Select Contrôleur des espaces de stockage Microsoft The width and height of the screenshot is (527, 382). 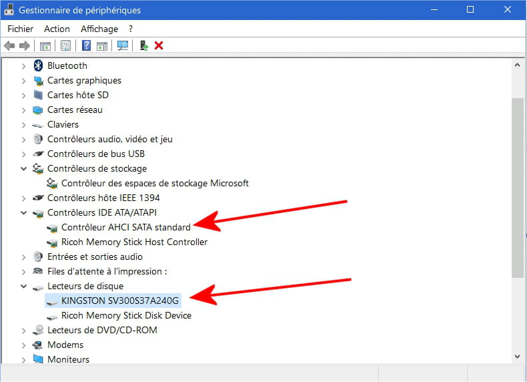tap(155, 183)
